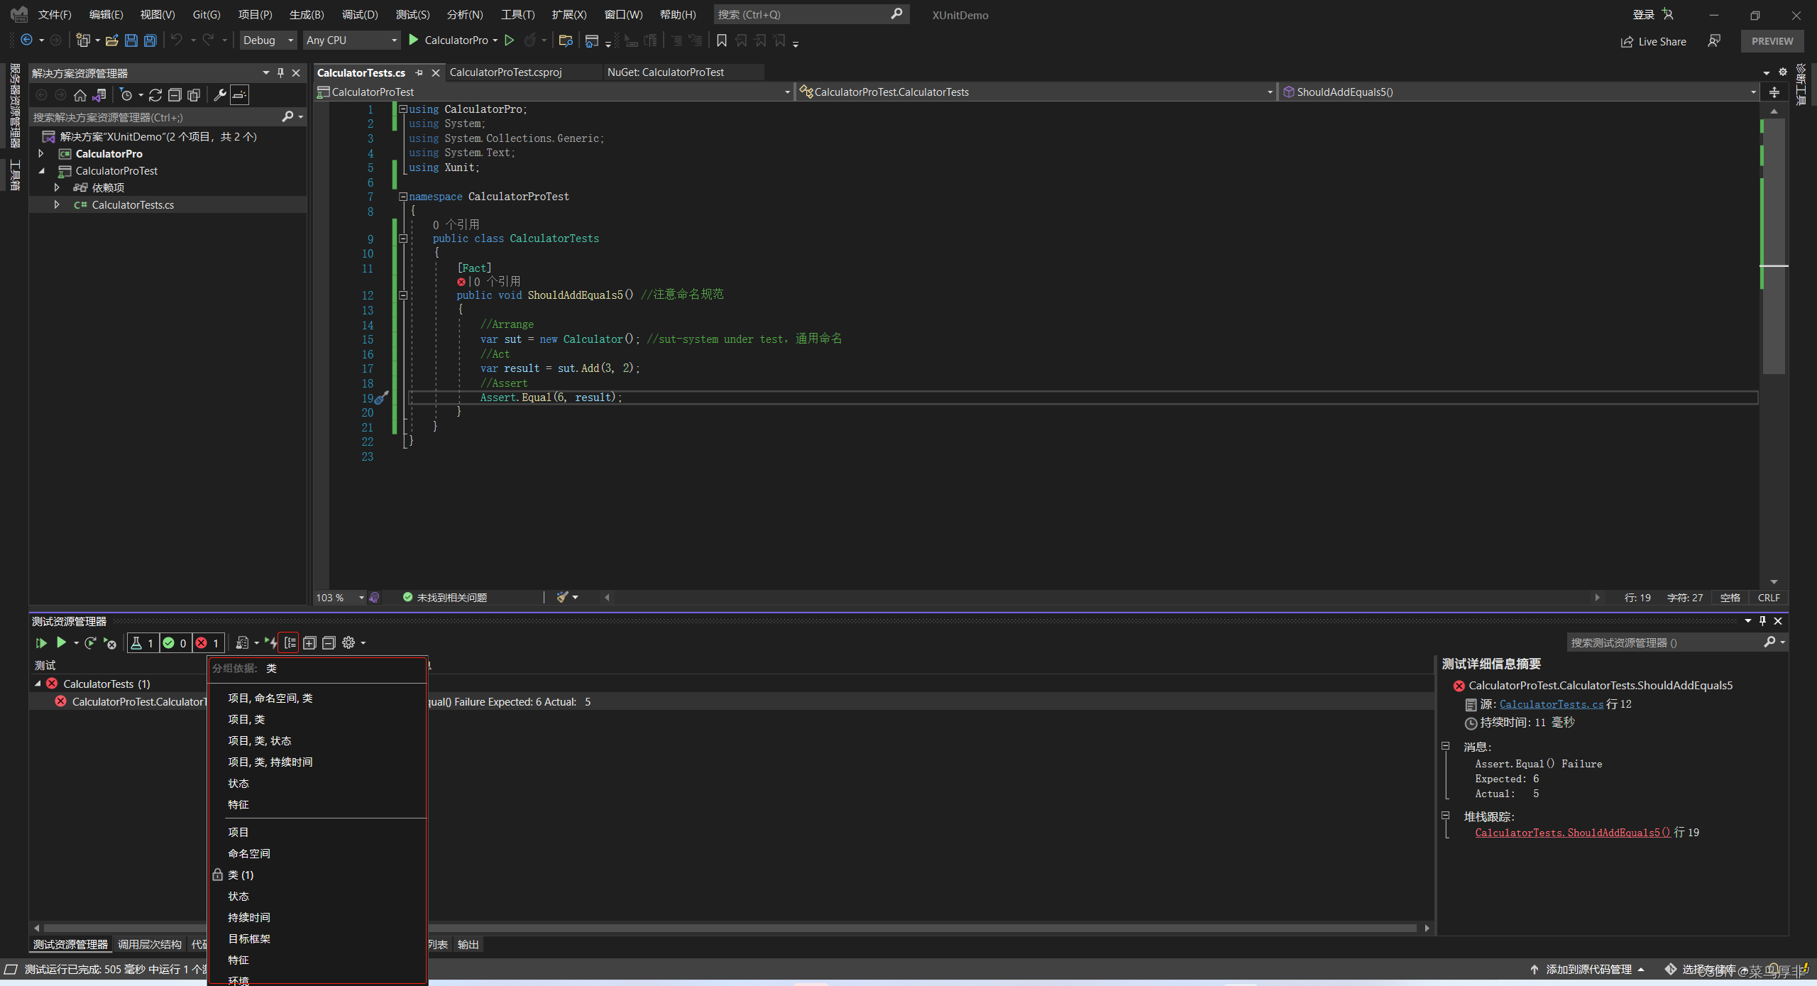Open the 测试(S) menu
The image size is (1817, 986).
(412, 14)
